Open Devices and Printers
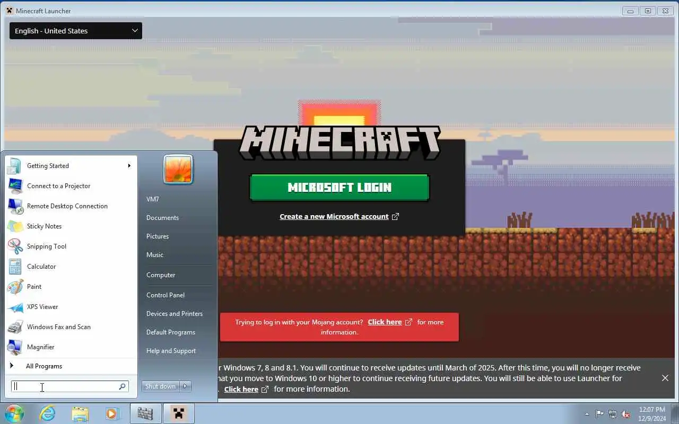Image resolution: width=679 pixels, height=424 pixels. tap(175, 314)
